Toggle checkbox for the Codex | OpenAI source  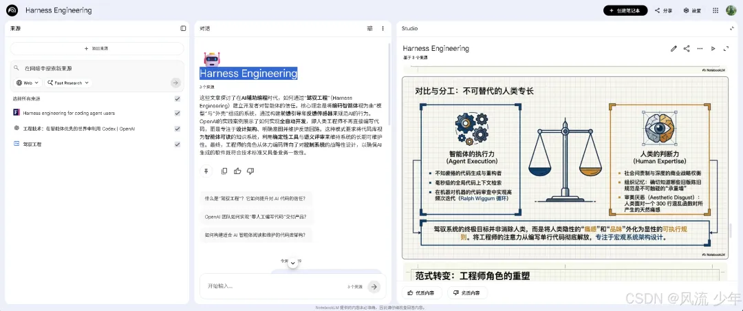[x=177, y=129]
